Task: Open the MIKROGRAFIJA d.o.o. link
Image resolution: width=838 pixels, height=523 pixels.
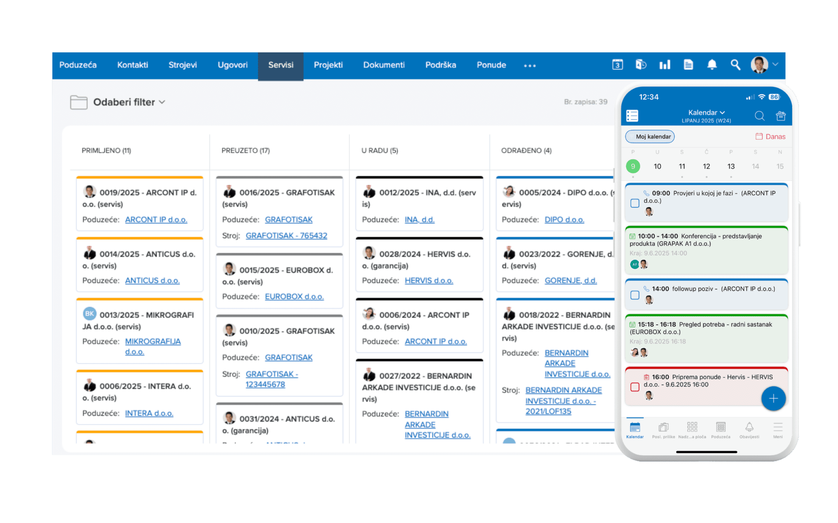Action: (x=153, y=347)
